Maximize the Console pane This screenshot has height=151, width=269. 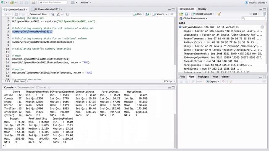173,88
